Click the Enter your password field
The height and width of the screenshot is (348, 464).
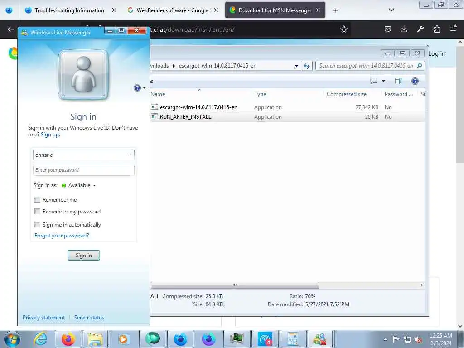[x=84, y=170]
